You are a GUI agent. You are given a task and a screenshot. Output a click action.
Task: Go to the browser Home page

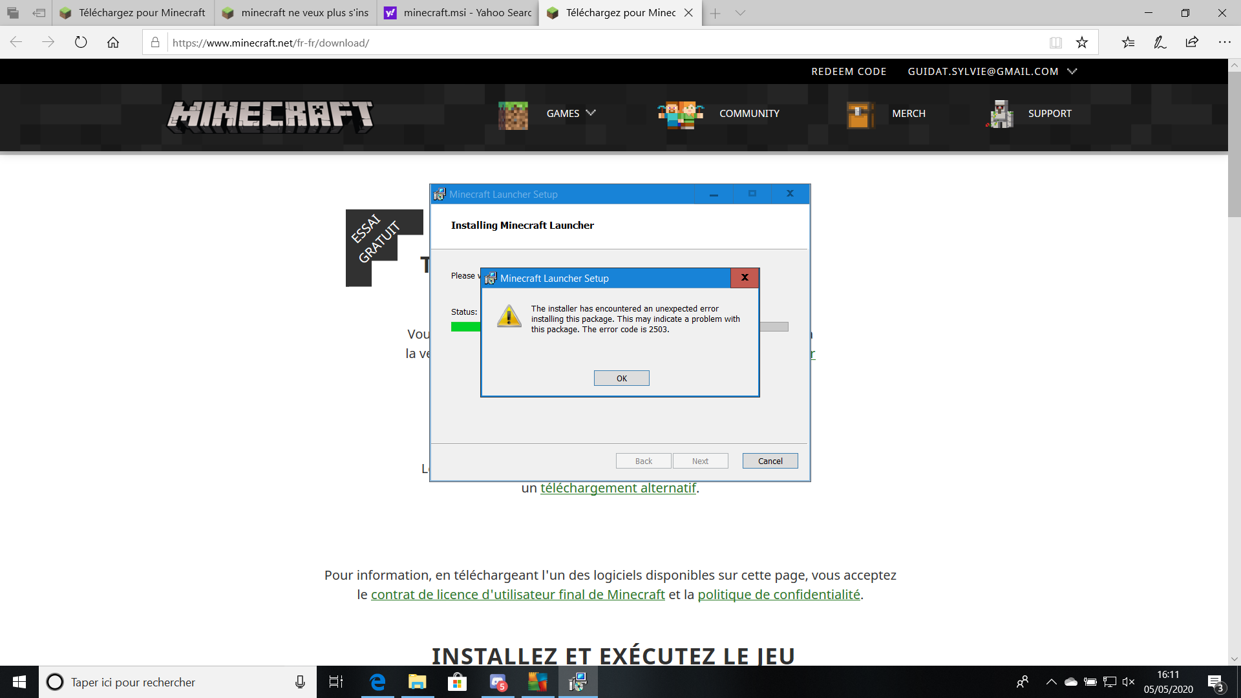click(x=113, y=43)
